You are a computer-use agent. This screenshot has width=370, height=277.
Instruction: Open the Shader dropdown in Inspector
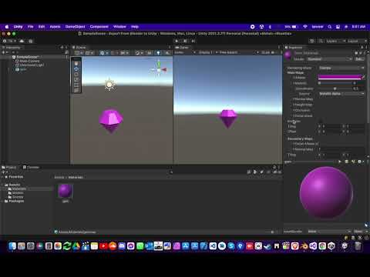(x=330, y=59)
